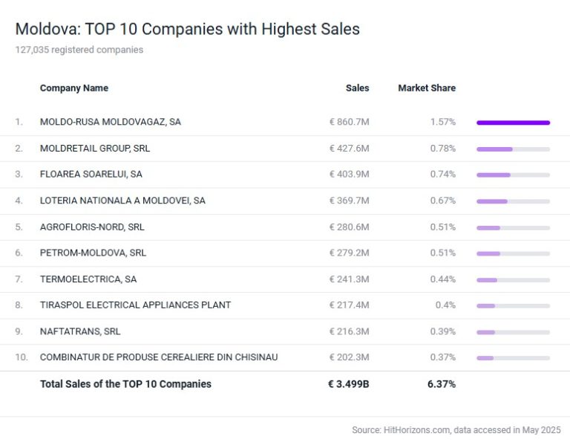Click 'Total Sales of the TOP 10 Companies'
Viewport: 570px width, 442px height.
pyautogui.click(x=125, y=384)
